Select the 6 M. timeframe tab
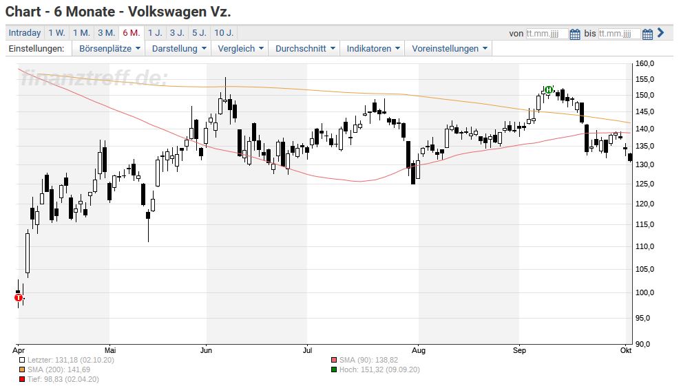The height and width of the screenshot is (386, 681). [x=131, y=33]
